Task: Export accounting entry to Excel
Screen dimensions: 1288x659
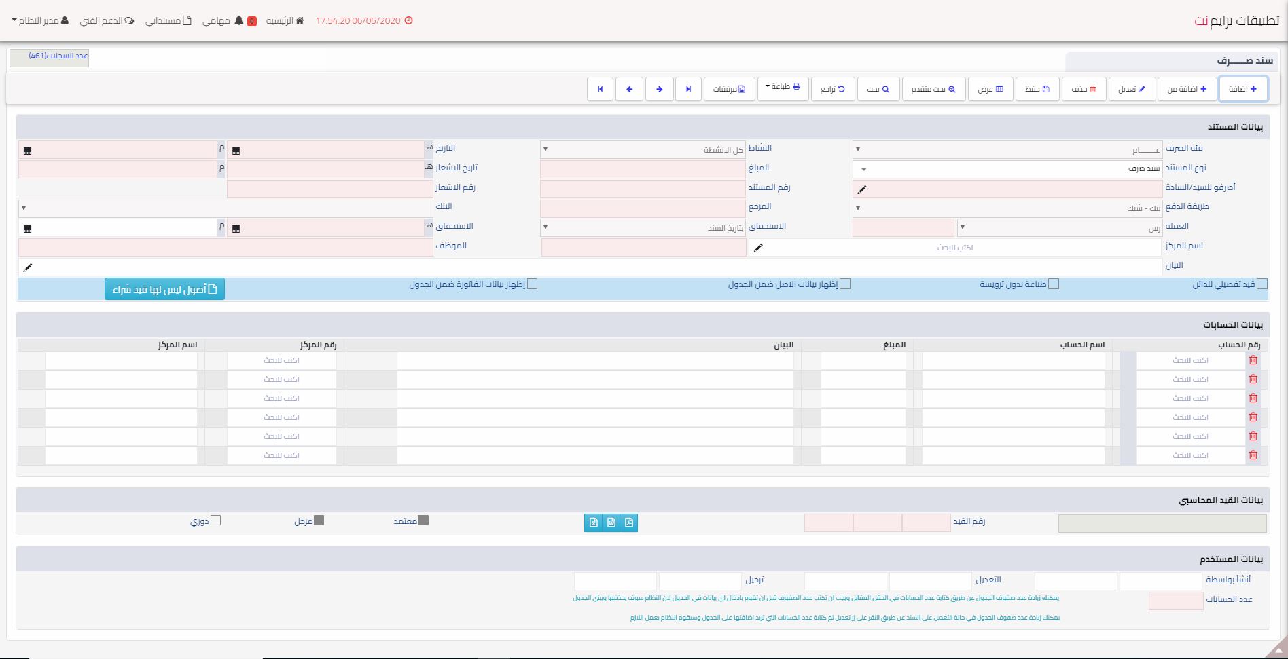Action: tap(593, 523)
